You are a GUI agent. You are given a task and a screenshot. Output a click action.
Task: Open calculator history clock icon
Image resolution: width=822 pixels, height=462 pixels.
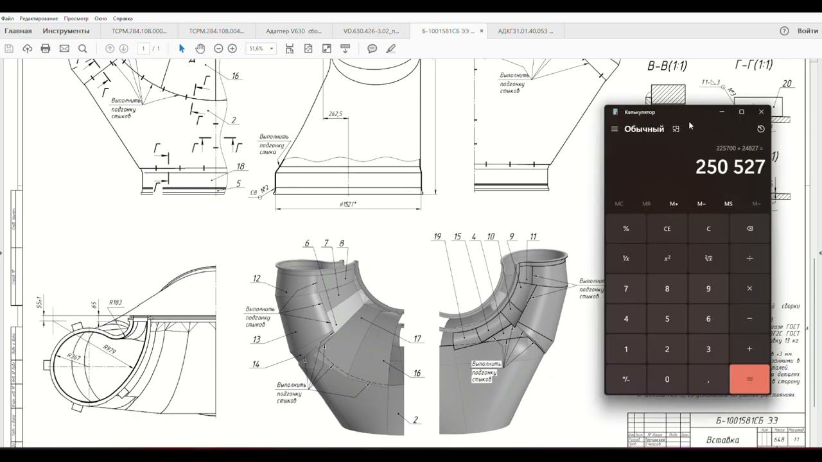click(761, 129)
